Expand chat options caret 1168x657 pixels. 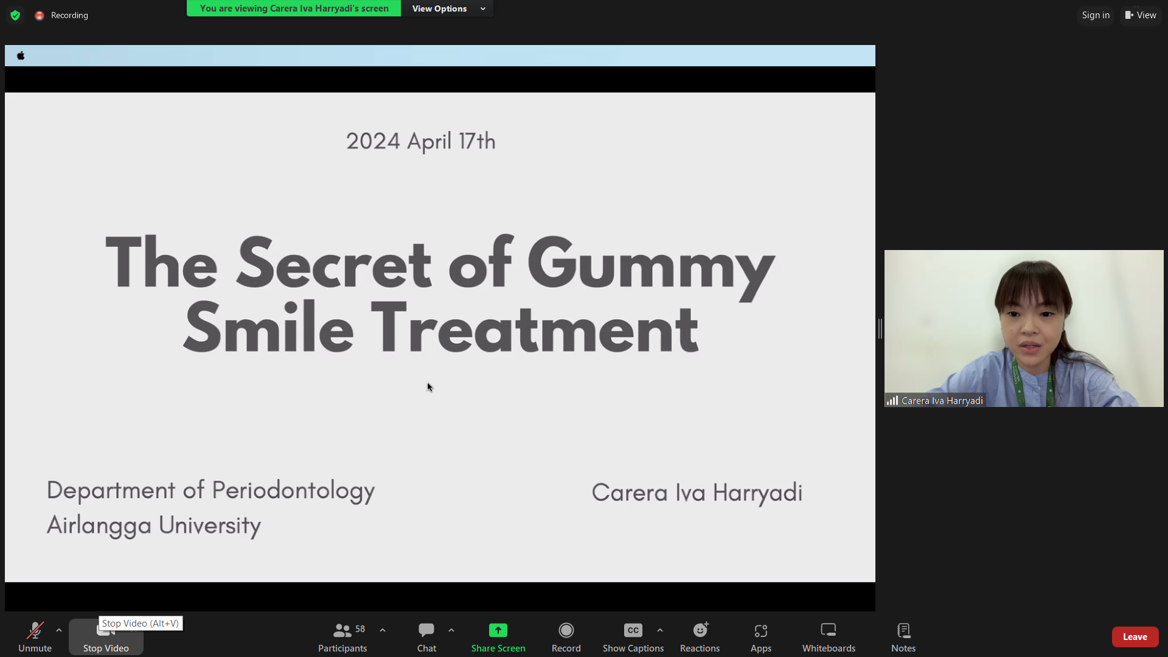[451, 630]
